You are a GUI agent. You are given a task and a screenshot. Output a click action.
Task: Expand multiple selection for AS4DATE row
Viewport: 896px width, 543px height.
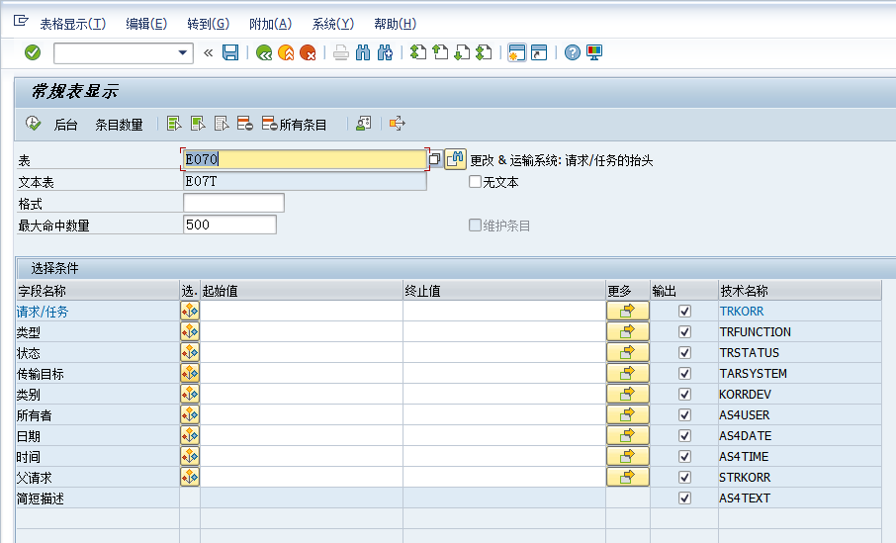pyautogui.click(x=627, y=435)
